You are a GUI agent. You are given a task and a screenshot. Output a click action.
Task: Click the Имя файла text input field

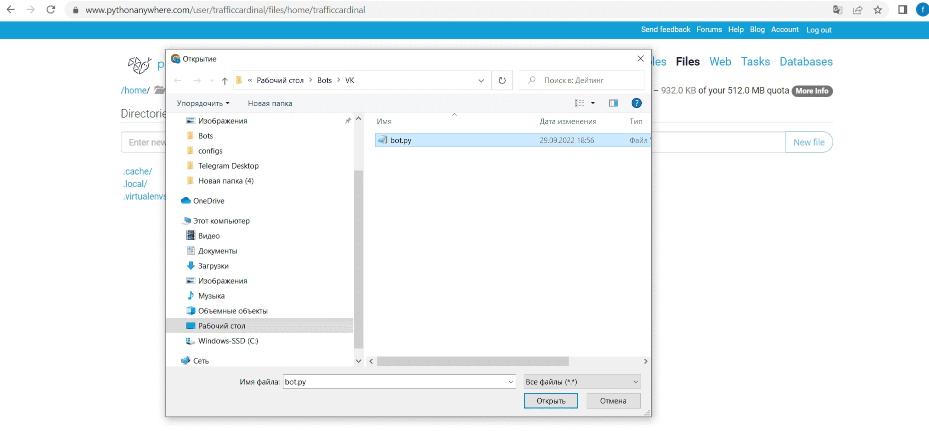(395, 381)
